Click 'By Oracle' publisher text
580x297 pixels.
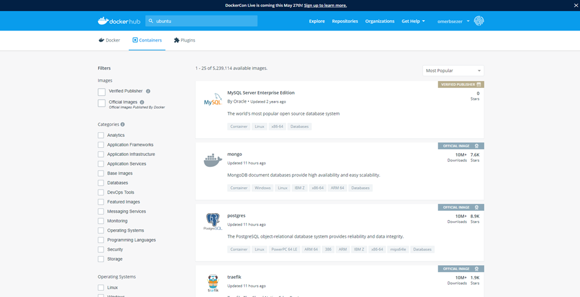237,101
